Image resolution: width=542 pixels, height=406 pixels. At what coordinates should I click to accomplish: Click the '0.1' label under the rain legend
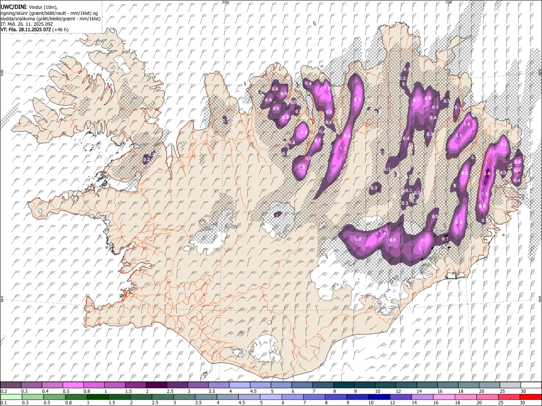coord(3,403)
